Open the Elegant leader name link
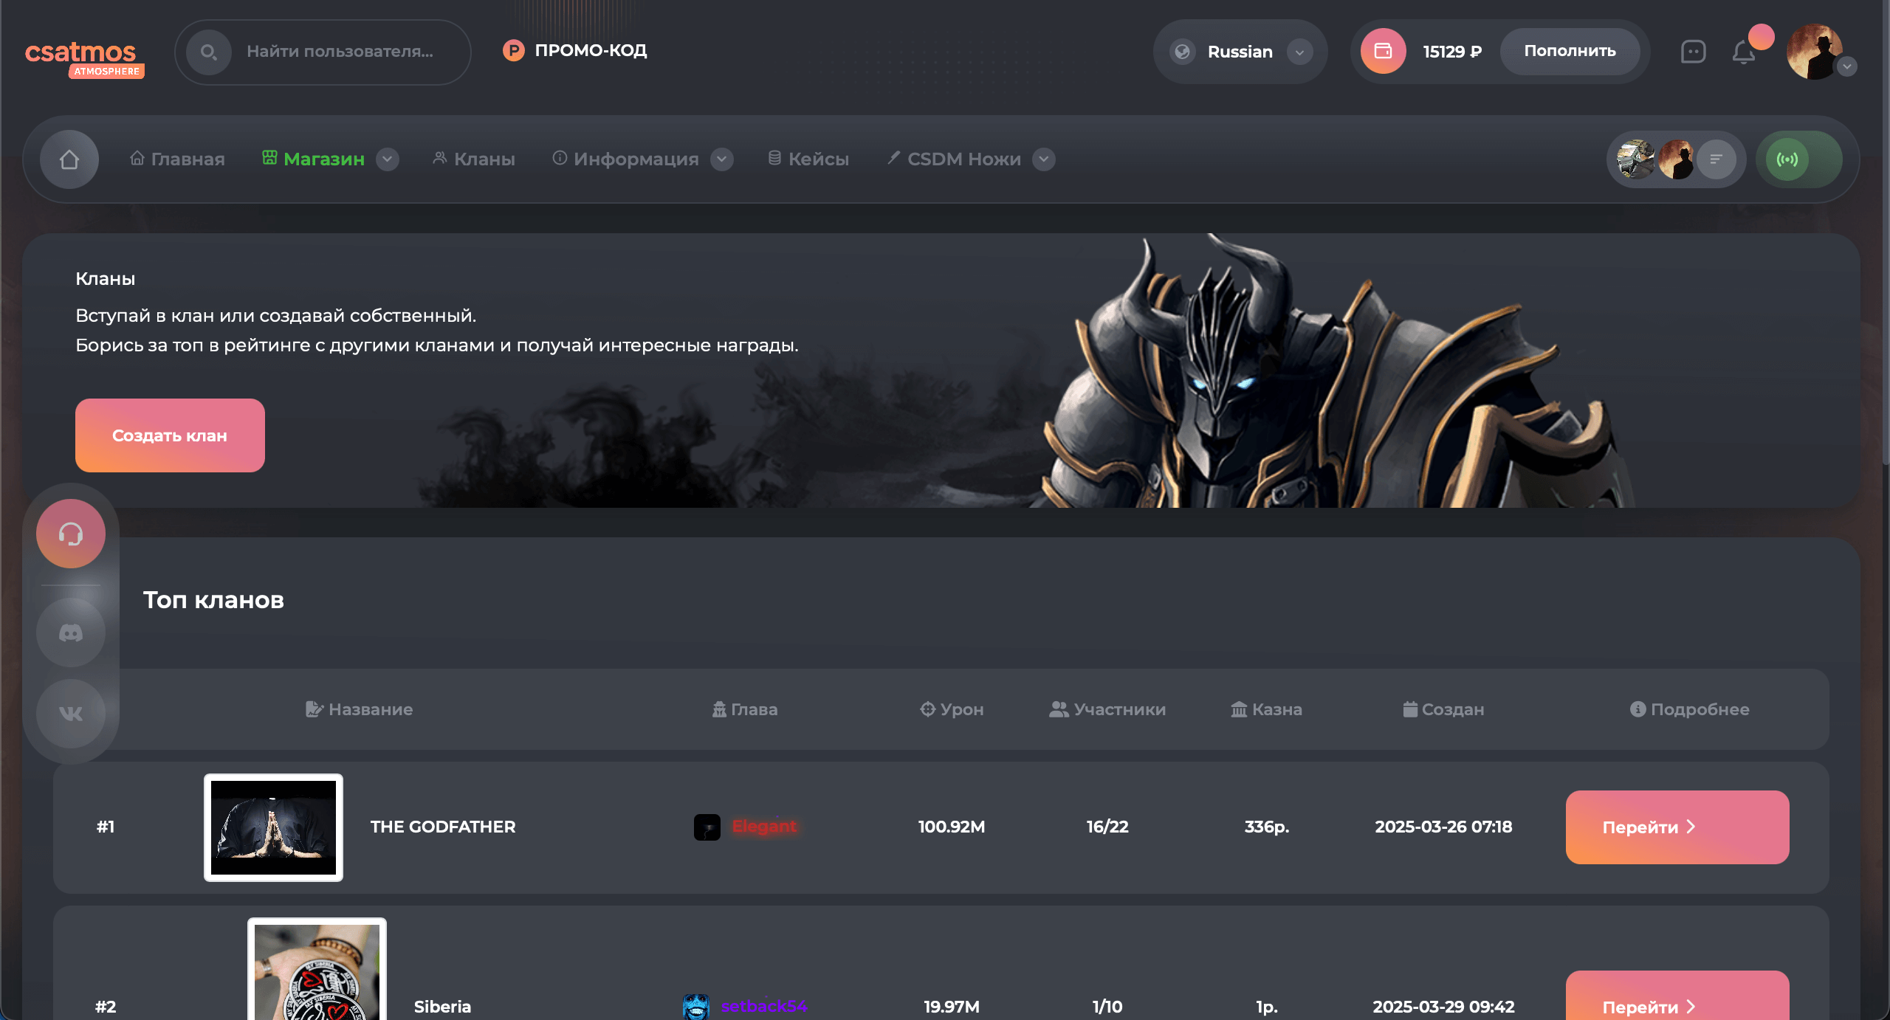This screenshot has height=1020, width=1890. pos(764,827)
